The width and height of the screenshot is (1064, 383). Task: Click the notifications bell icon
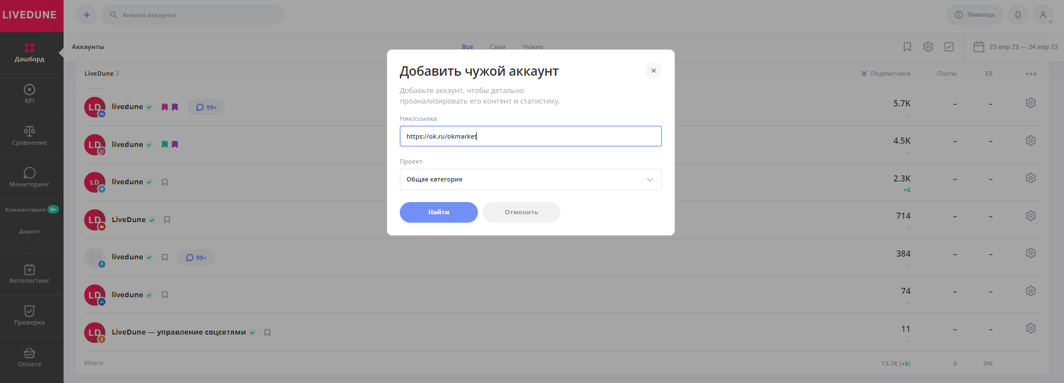pos(1018,15)
